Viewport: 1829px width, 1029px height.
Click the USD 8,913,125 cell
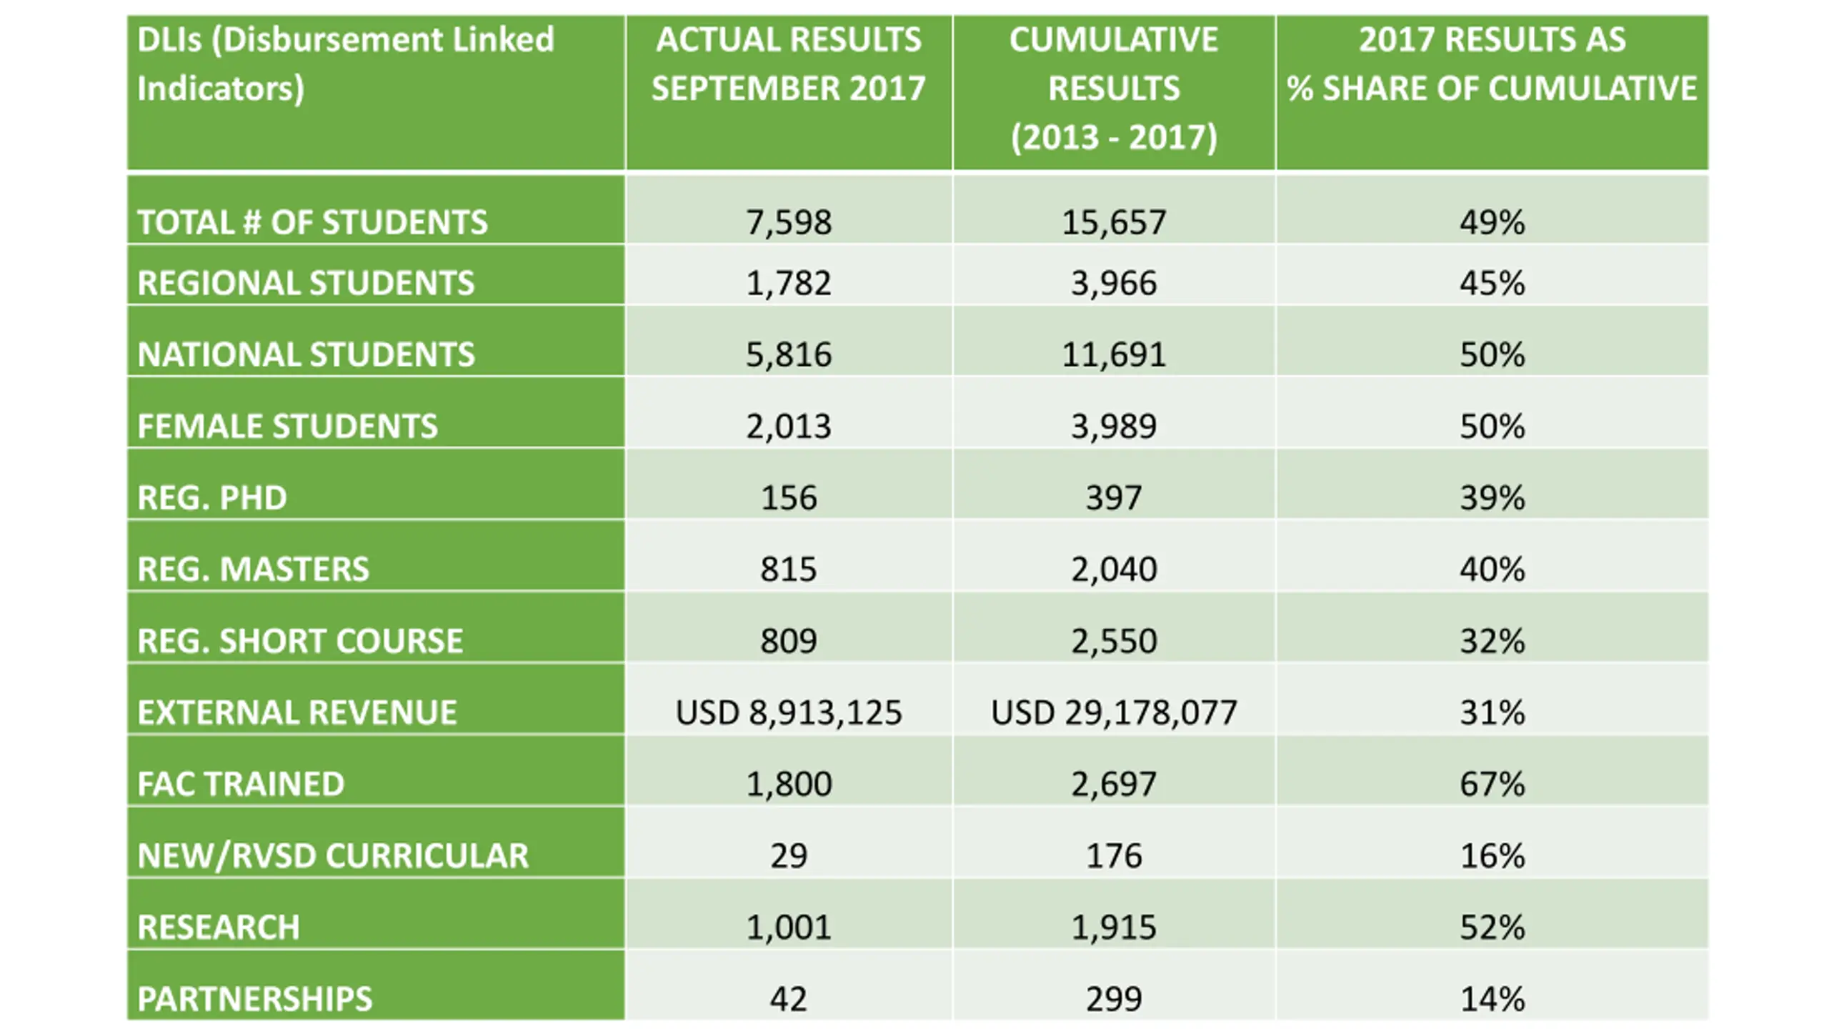(789, 700)
